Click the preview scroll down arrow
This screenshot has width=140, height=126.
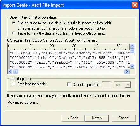132,66
